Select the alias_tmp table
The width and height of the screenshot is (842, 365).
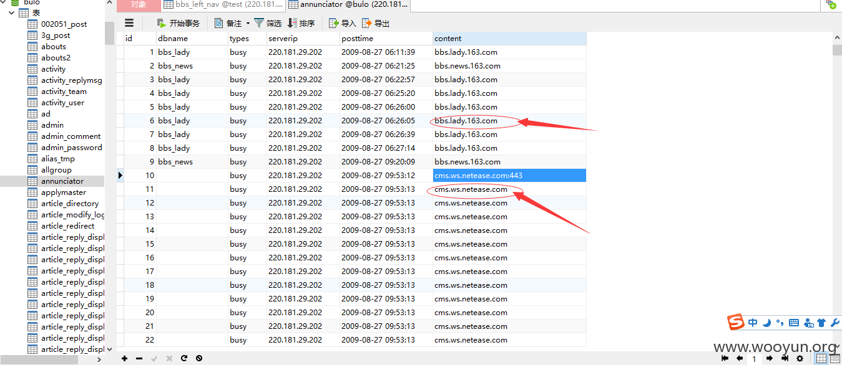[57, 158]
